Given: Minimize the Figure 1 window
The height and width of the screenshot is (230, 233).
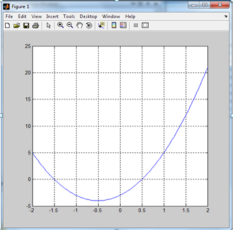Looking at the screenshot, I should coord(194,5).
